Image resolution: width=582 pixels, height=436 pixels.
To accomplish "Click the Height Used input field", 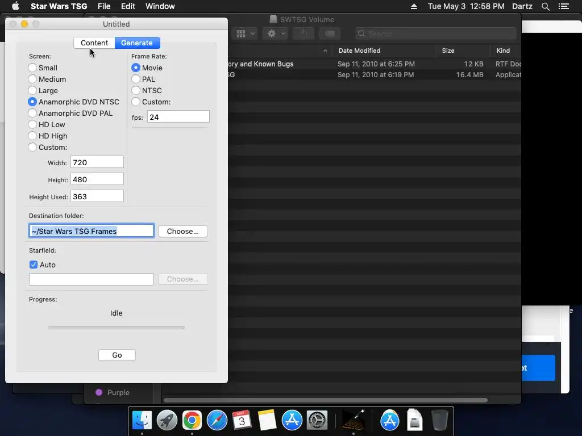I will (x=97, y=196).
